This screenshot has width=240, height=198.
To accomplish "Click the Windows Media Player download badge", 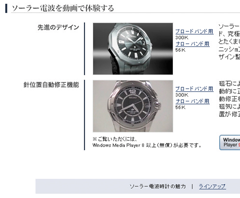I will [x=230, y=143].
